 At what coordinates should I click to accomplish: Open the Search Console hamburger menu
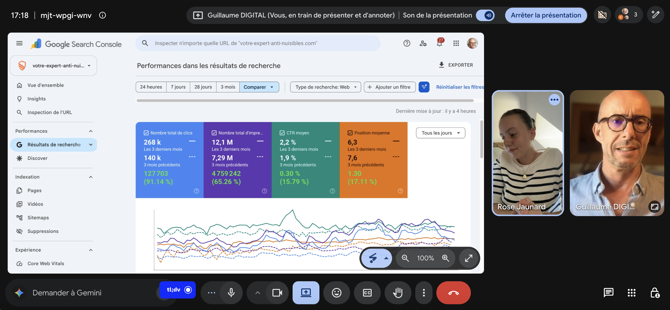(19, 43)
